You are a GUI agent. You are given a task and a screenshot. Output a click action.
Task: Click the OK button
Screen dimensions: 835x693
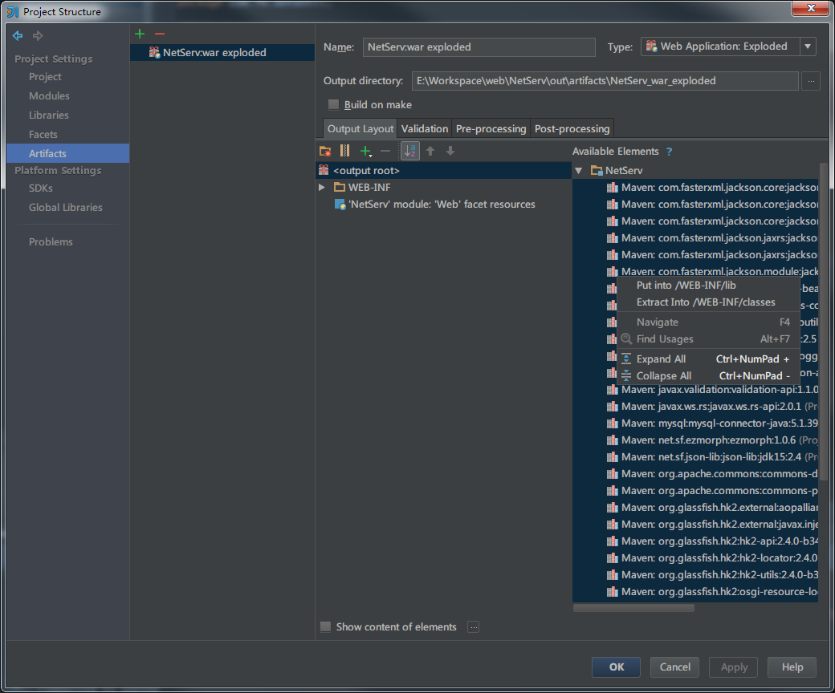(615, 667)
